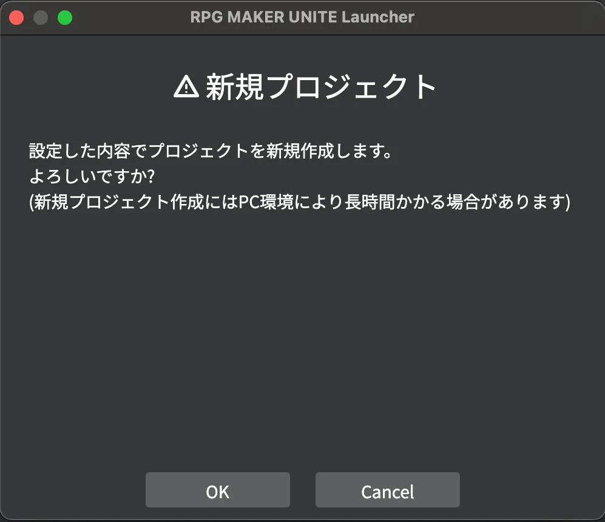Click the word RPG in the title bar
Viewport: 605px width, 522px height.
[206, 17]
